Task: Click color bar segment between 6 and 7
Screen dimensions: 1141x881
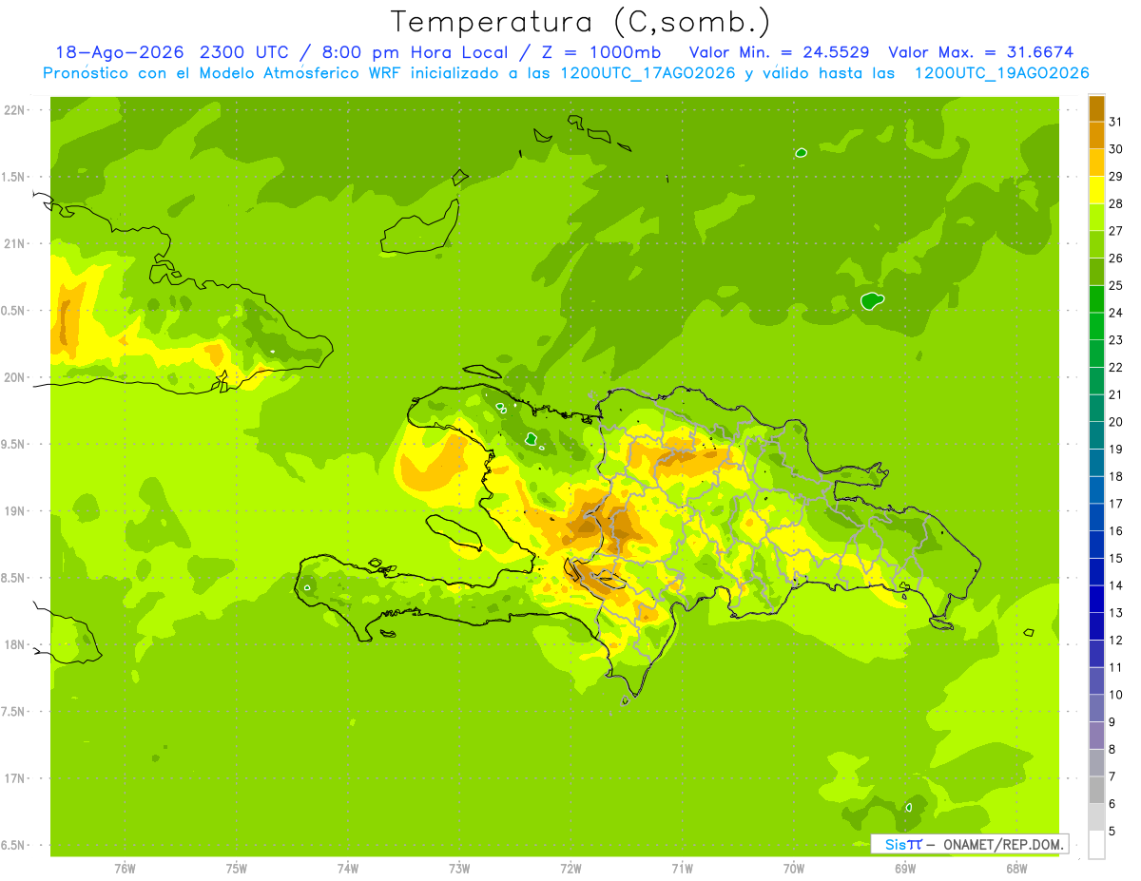Action: [1096, 790]
